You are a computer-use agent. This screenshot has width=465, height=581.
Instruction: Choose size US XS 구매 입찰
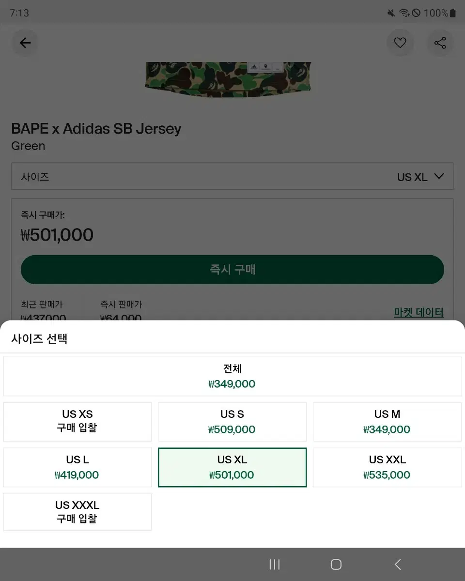pyautogui.click(x=77, y=421)
